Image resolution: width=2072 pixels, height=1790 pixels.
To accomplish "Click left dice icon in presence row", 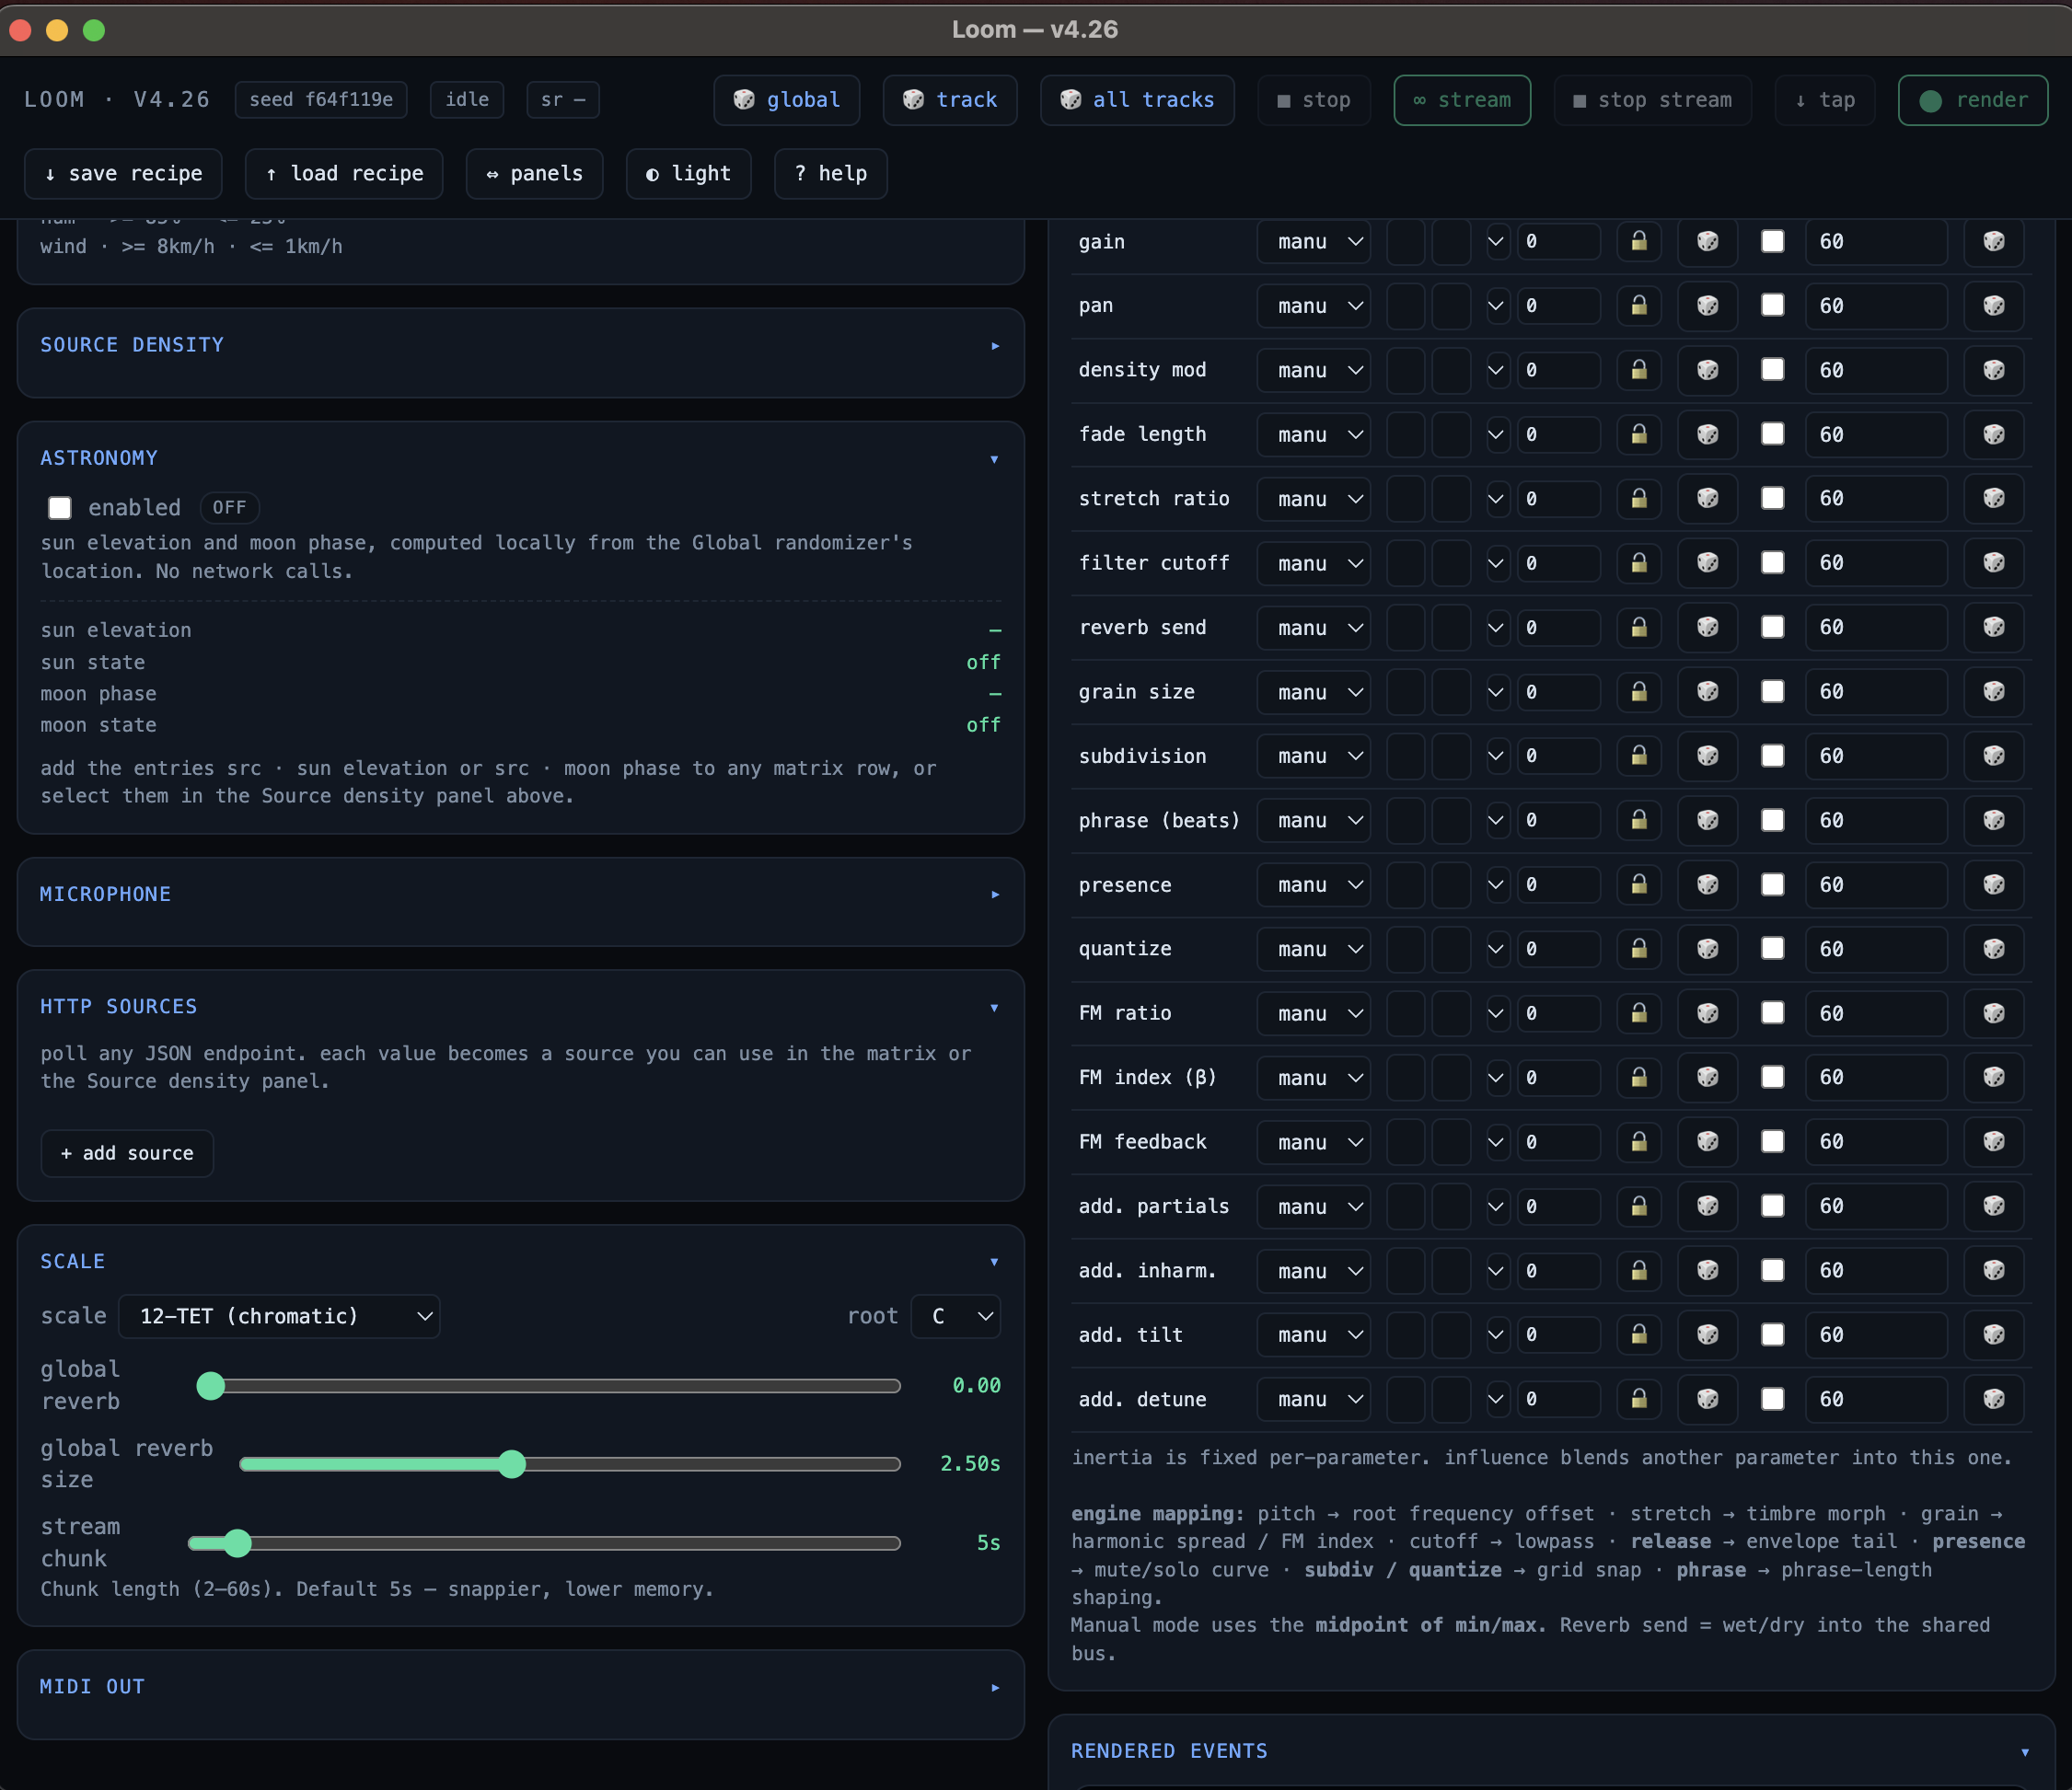I will tap(1708, 885).
